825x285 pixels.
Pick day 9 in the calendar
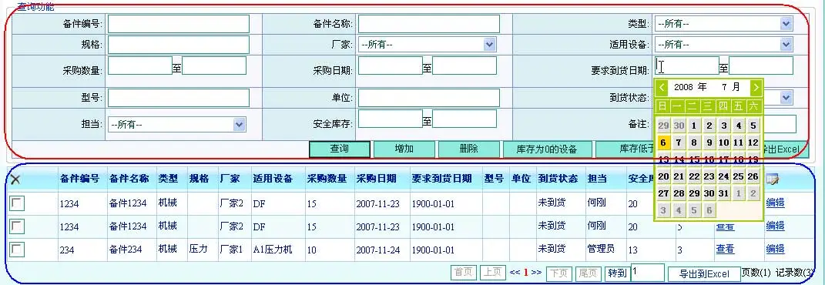(709, 142)
